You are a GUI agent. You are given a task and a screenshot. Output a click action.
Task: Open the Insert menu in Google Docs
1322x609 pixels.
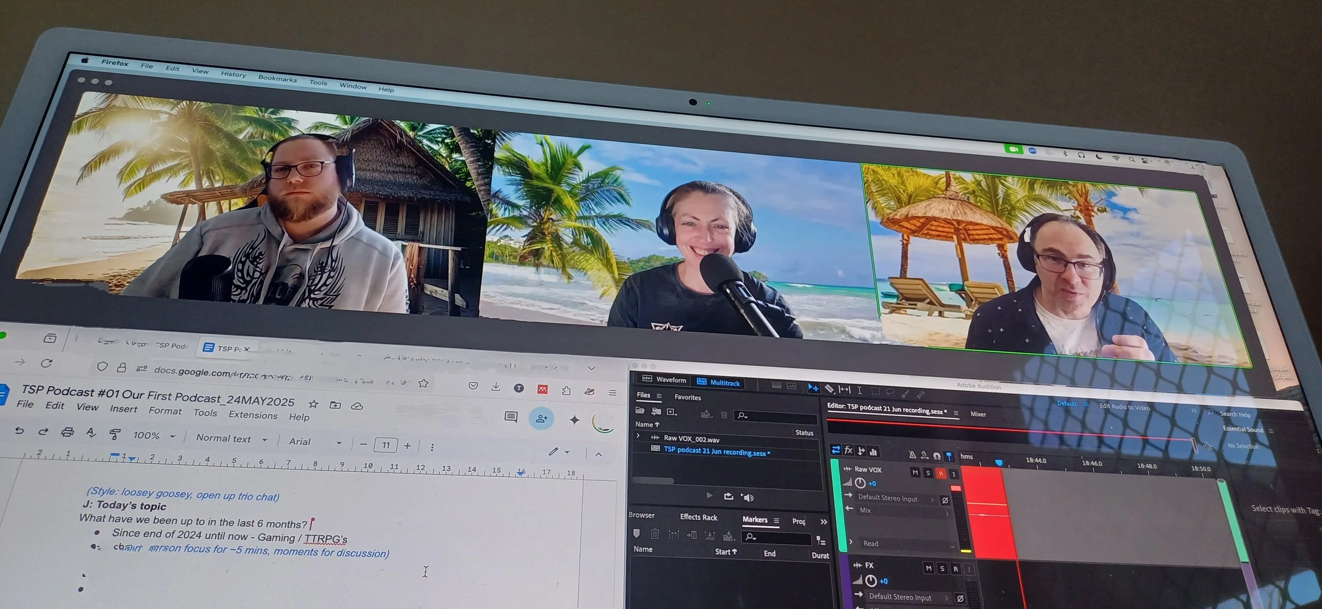[x=123, y=409]
